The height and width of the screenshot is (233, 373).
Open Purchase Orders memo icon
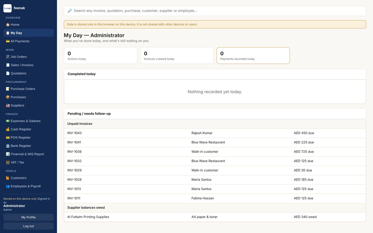coord(8,89)
